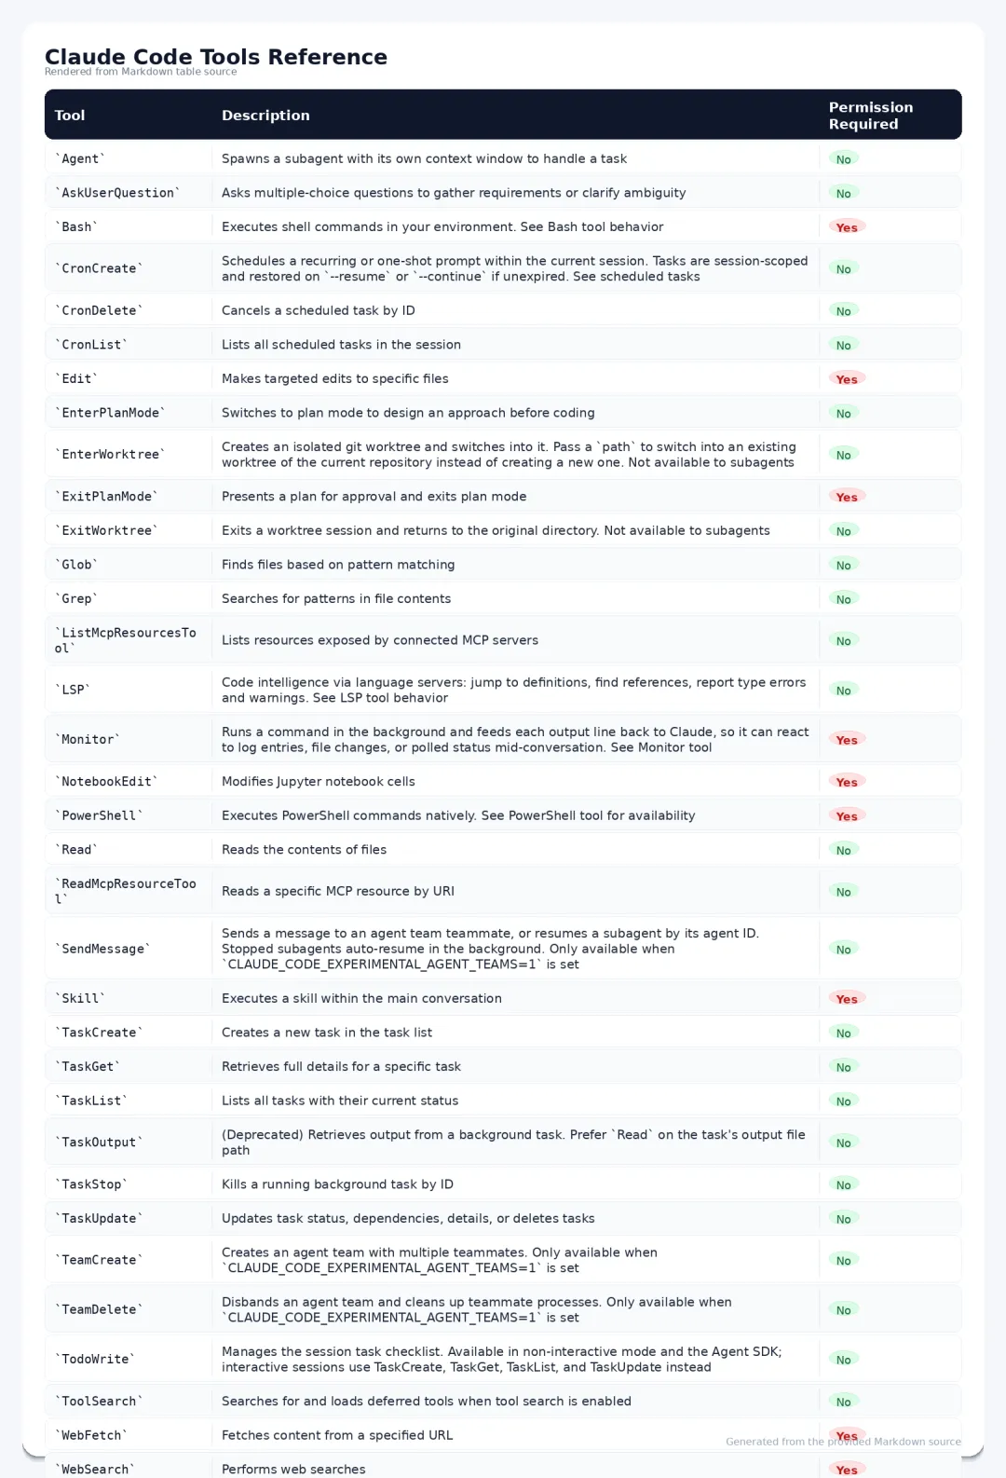The height and width of the screenshot is (1478, 1006).
Task: Click the ListMcpResourcesTool name cell
Action: pyautogui.click(x=126, y=640)
